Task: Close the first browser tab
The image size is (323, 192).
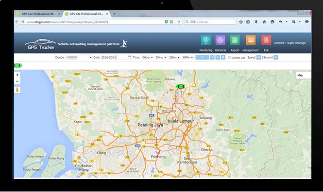Action: pos(59,14)
